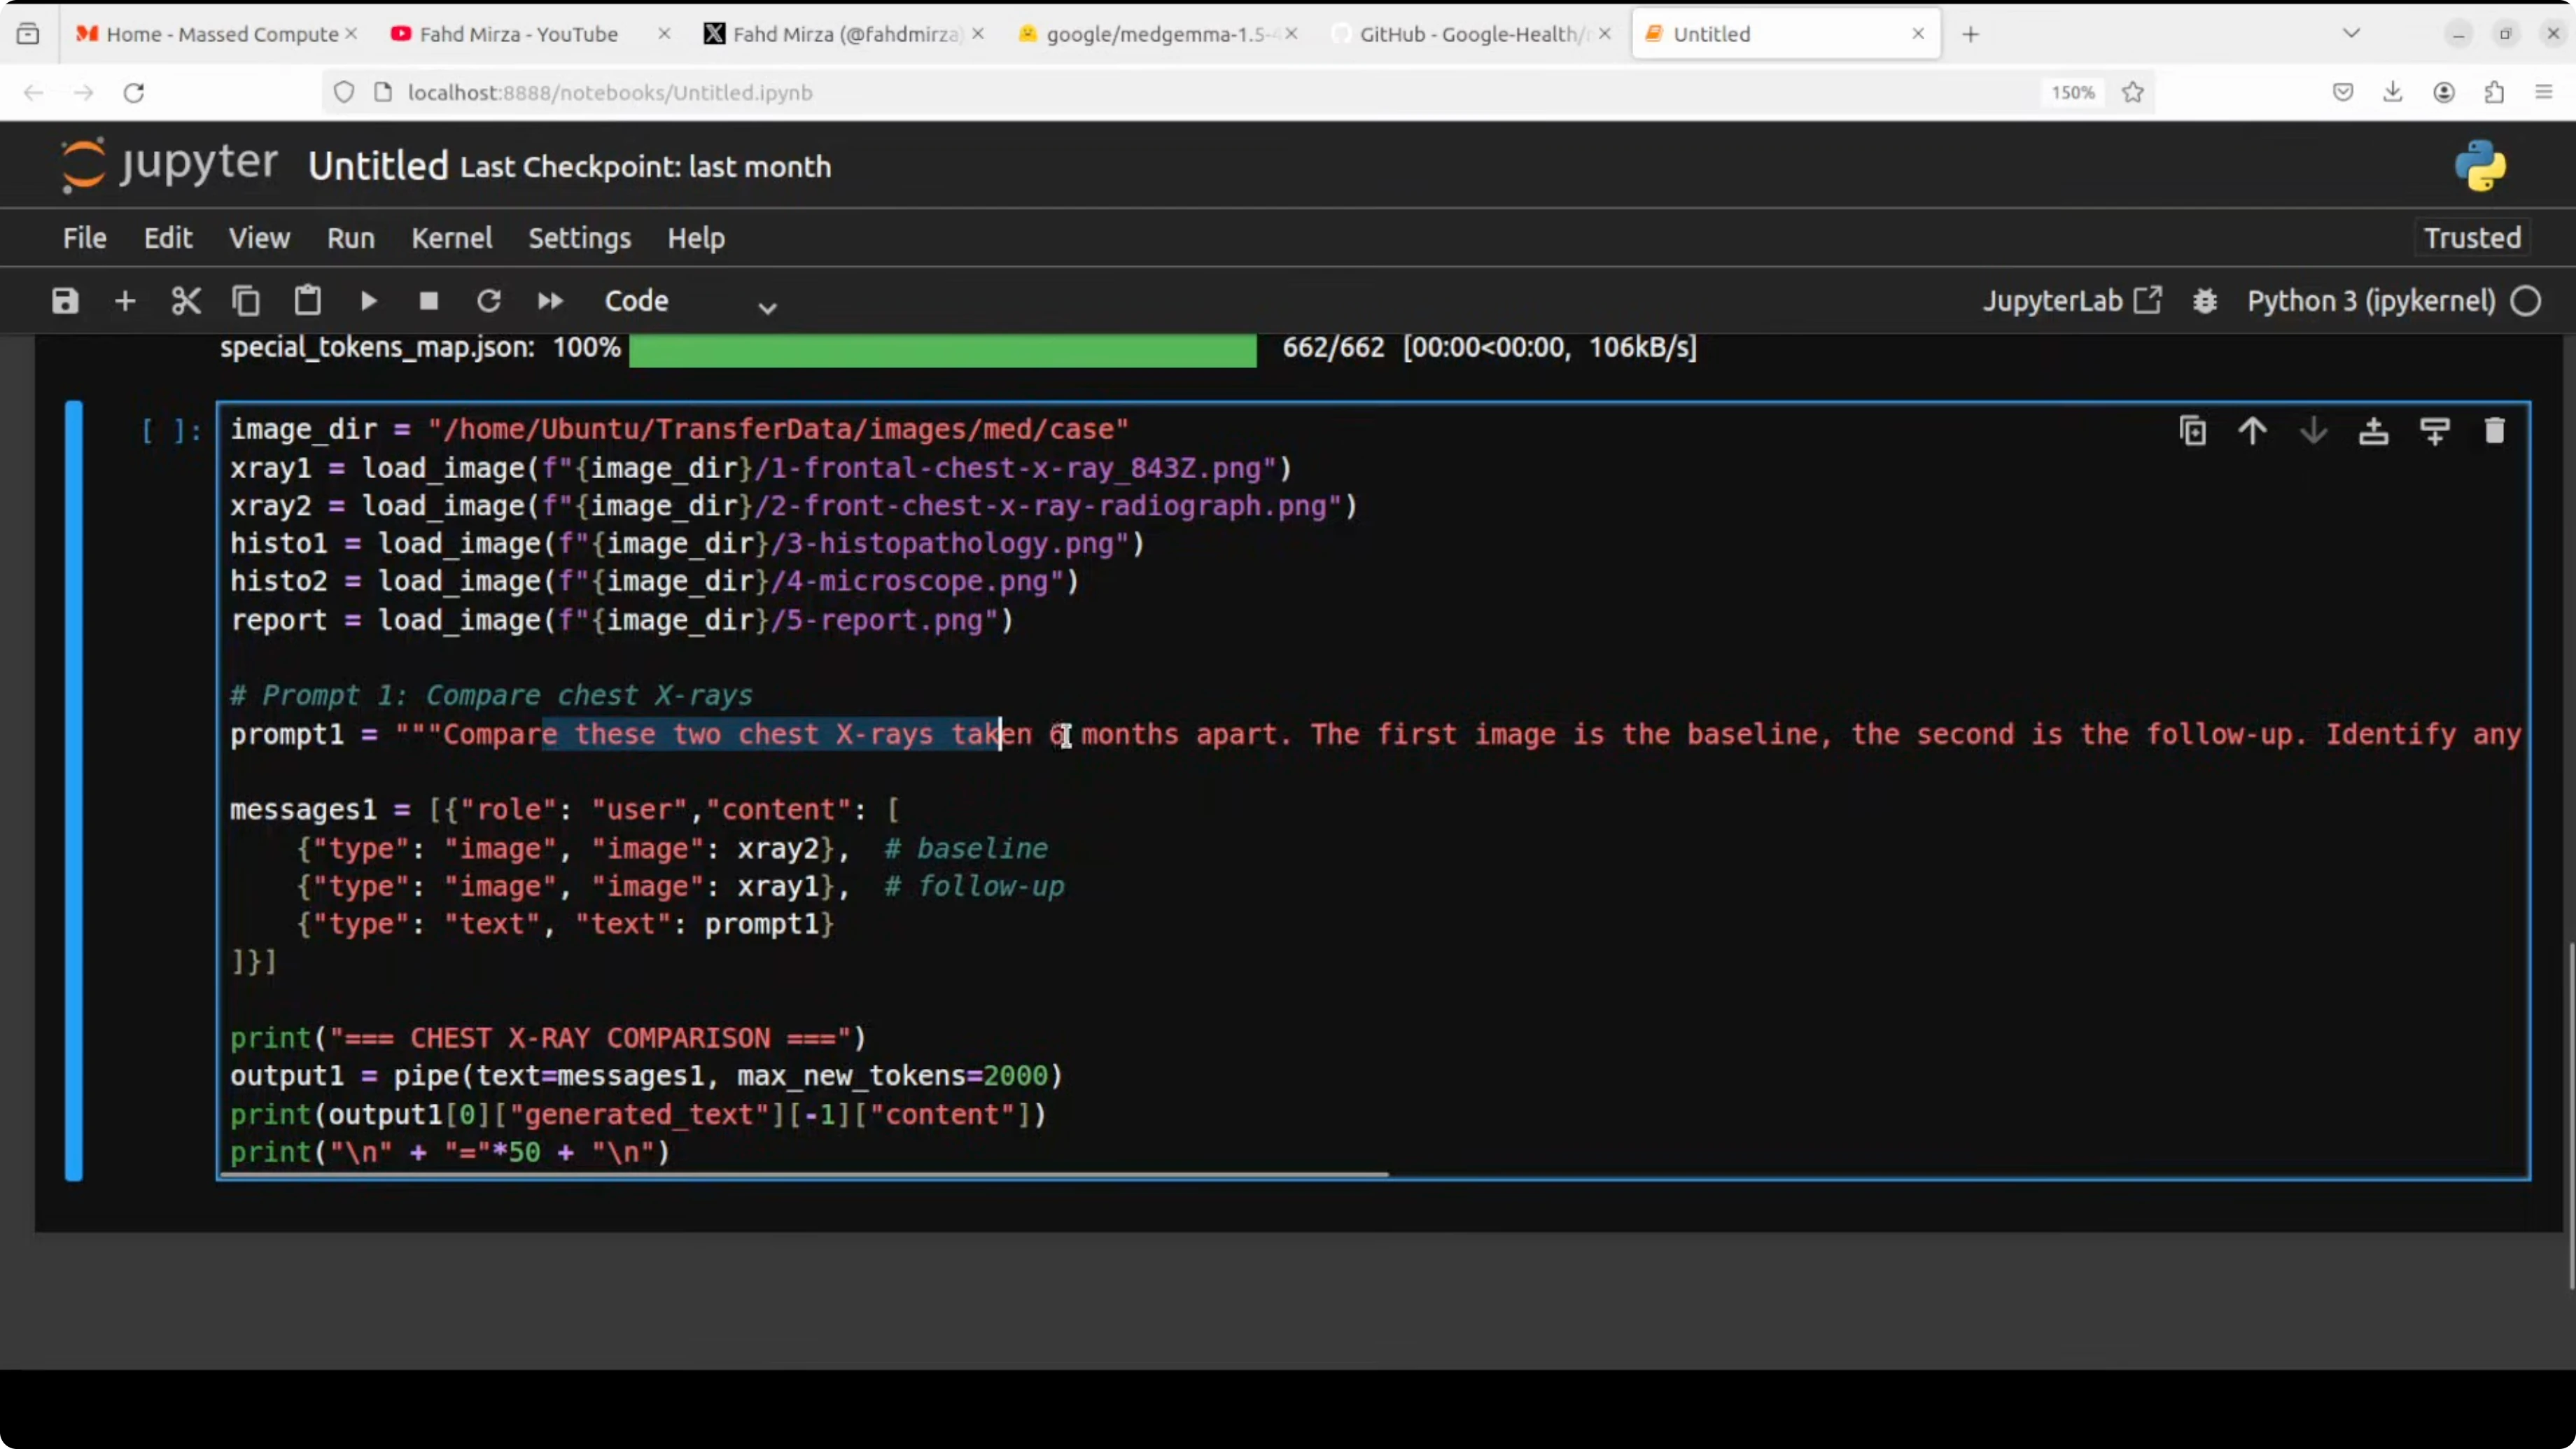Cut the selected cell with scissors icon

click(x=186, y=301)
